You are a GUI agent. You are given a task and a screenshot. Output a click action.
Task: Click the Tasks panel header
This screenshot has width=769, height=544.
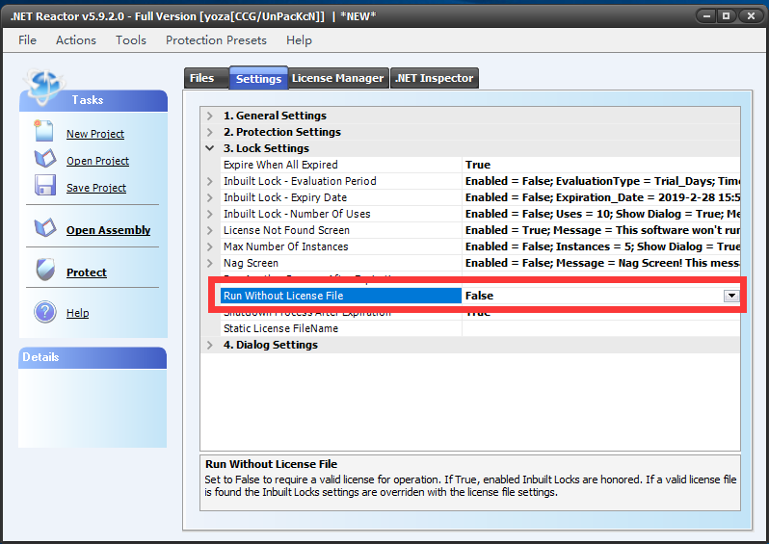(x=93, y=100)
